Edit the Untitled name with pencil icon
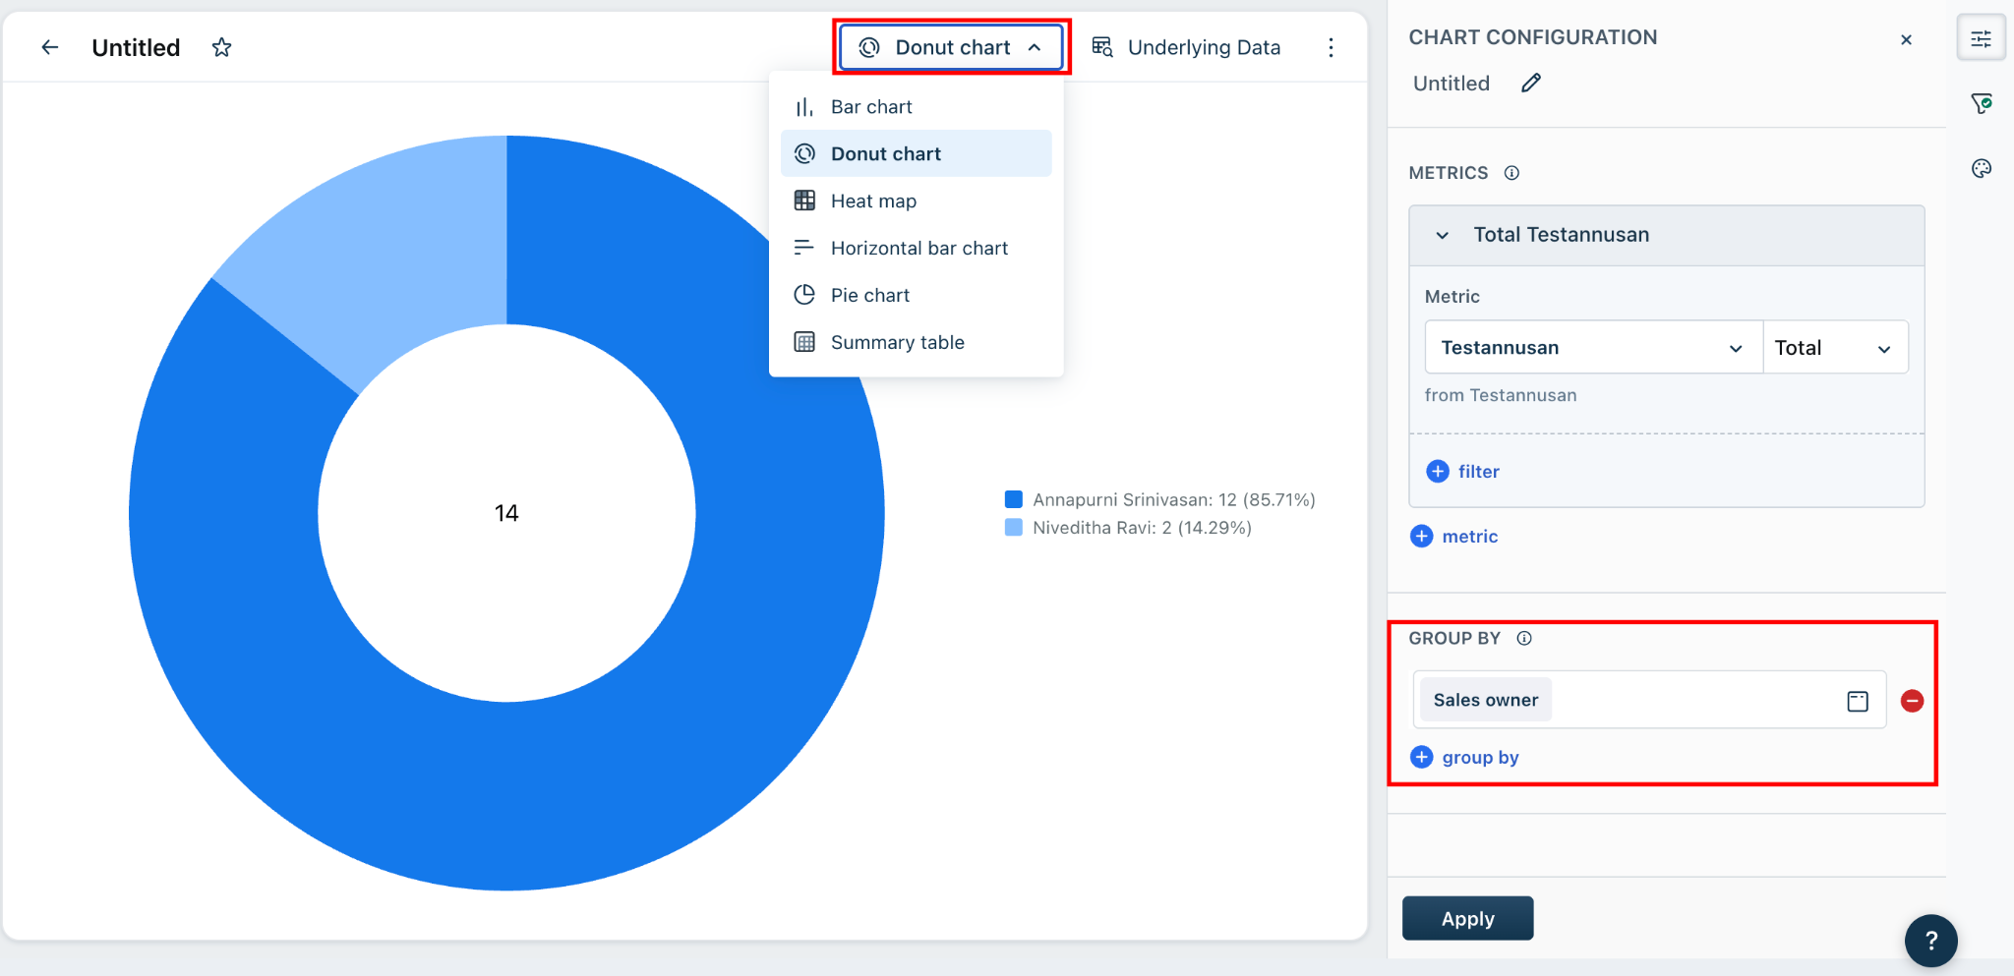2014x976 pixels. 1531,83
